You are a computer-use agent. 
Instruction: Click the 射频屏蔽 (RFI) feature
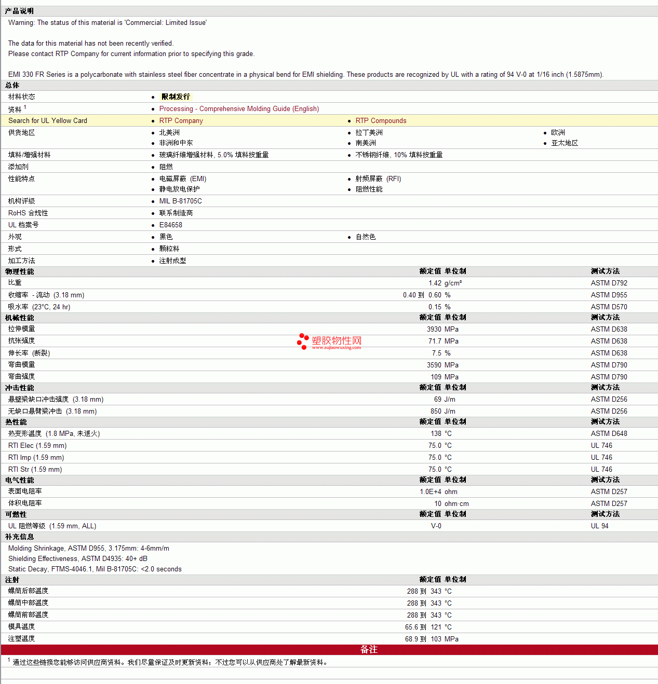(378, 179)
